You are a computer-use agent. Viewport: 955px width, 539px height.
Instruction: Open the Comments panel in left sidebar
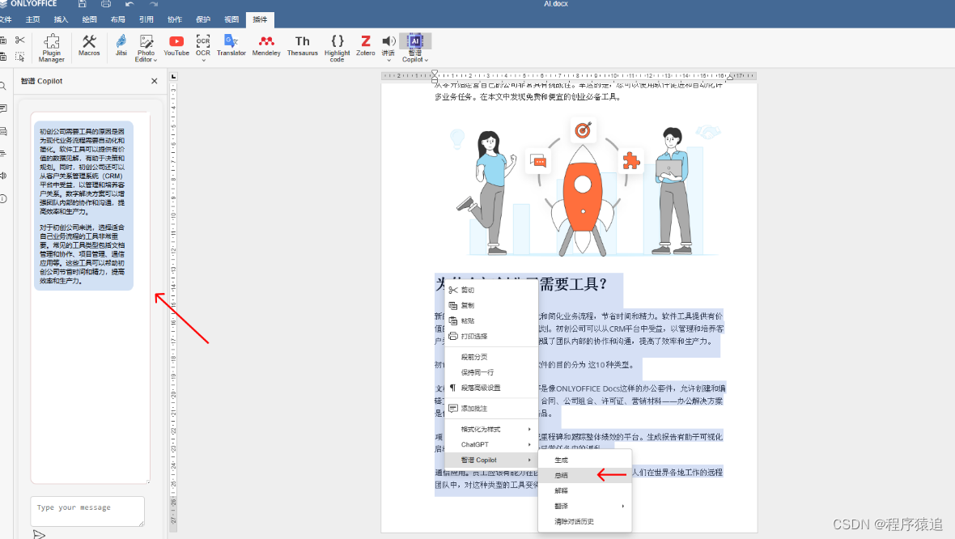click(3, 108)
